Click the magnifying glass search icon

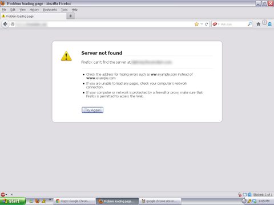249,24
